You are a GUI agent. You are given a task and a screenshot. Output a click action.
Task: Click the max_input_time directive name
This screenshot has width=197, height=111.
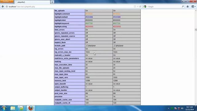tap(61, 74)
